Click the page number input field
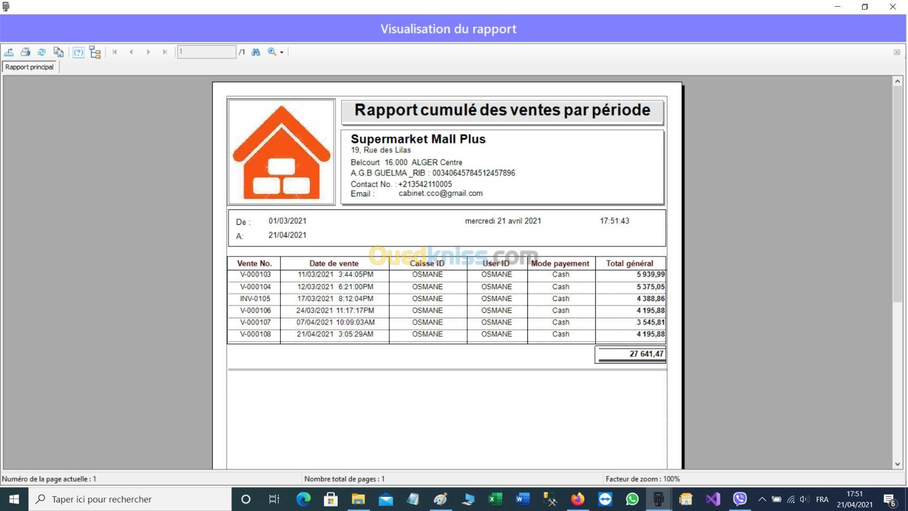Viewport: 908px width, 511px height. coord(206,52)
